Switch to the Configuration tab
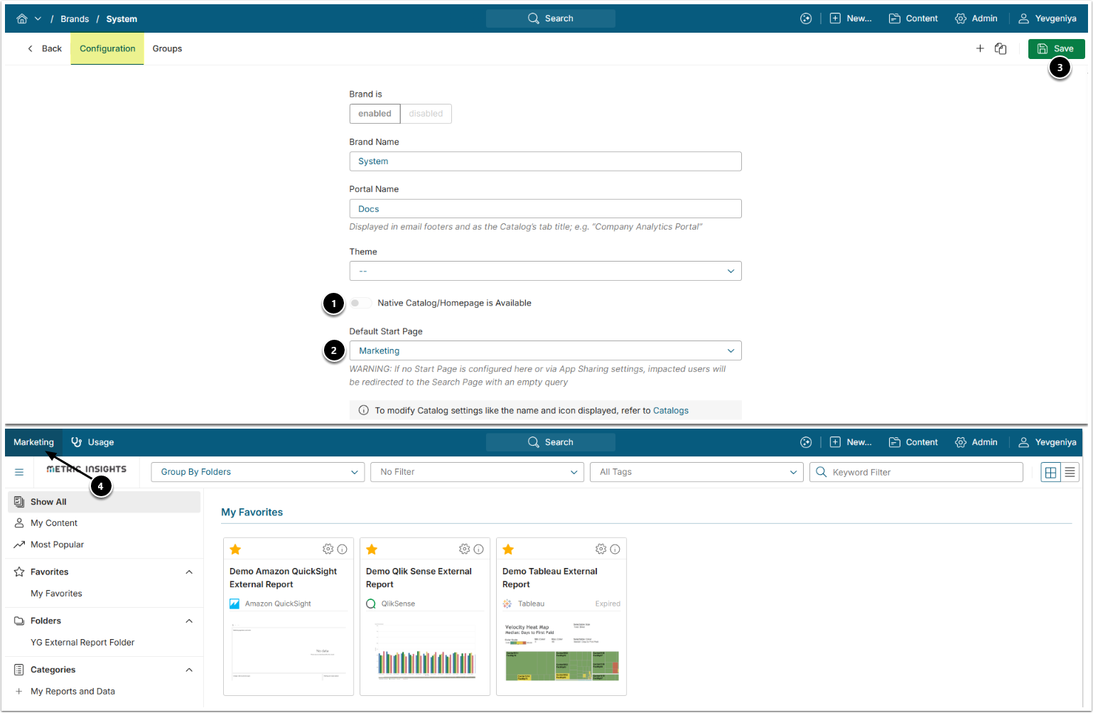 [x=107, y=48]
